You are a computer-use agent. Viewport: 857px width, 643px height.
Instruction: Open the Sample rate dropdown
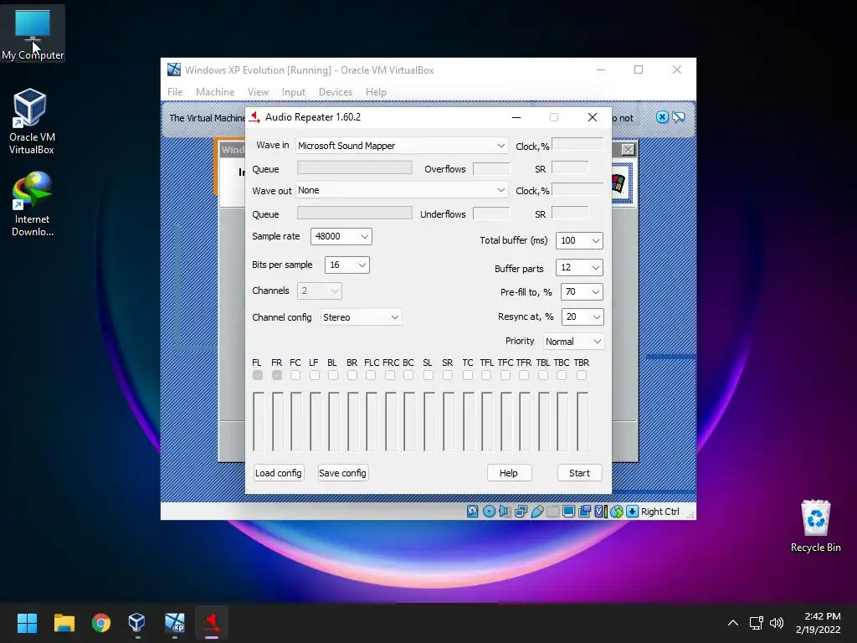click(x=341, y=236)
